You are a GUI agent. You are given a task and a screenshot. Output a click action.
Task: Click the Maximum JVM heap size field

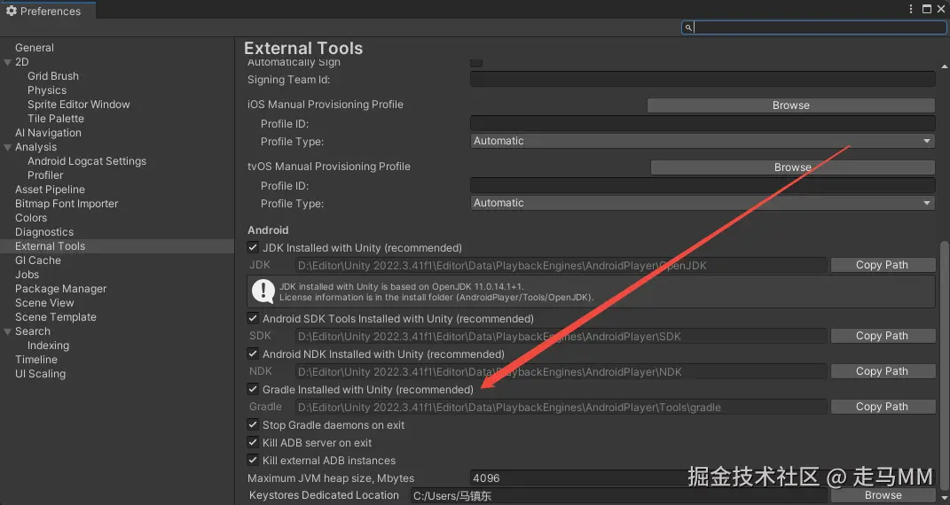click(568, 478)
